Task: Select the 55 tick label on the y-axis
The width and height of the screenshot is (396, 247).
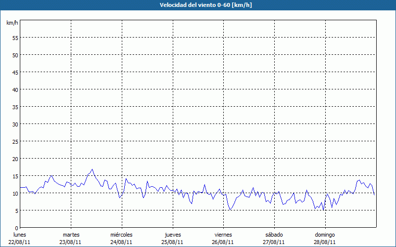Action: pyautogui.click(x=15, y=38)
